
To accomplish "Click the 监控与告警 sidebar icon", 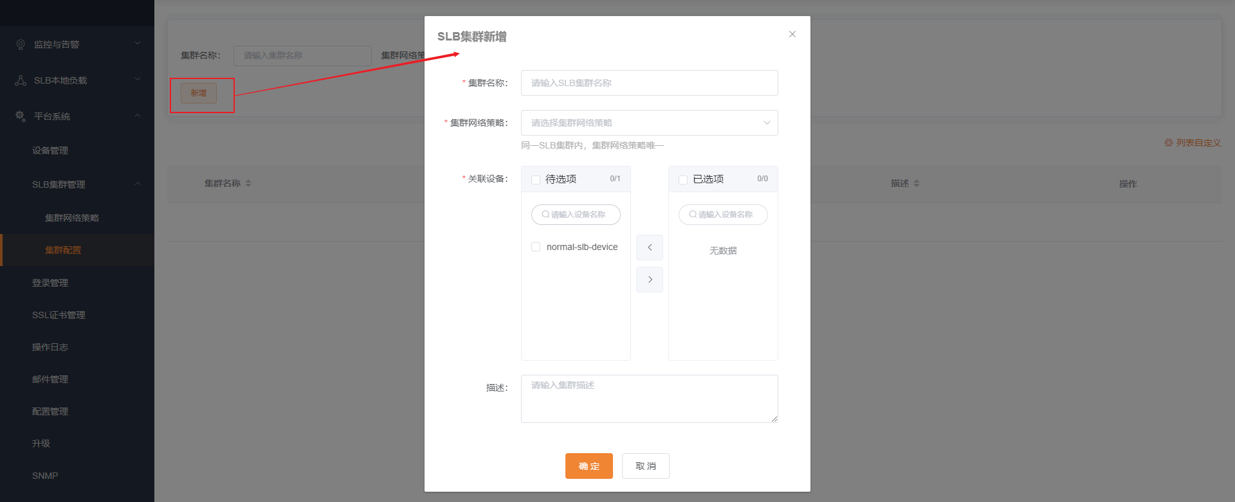I will pos(21,44).
